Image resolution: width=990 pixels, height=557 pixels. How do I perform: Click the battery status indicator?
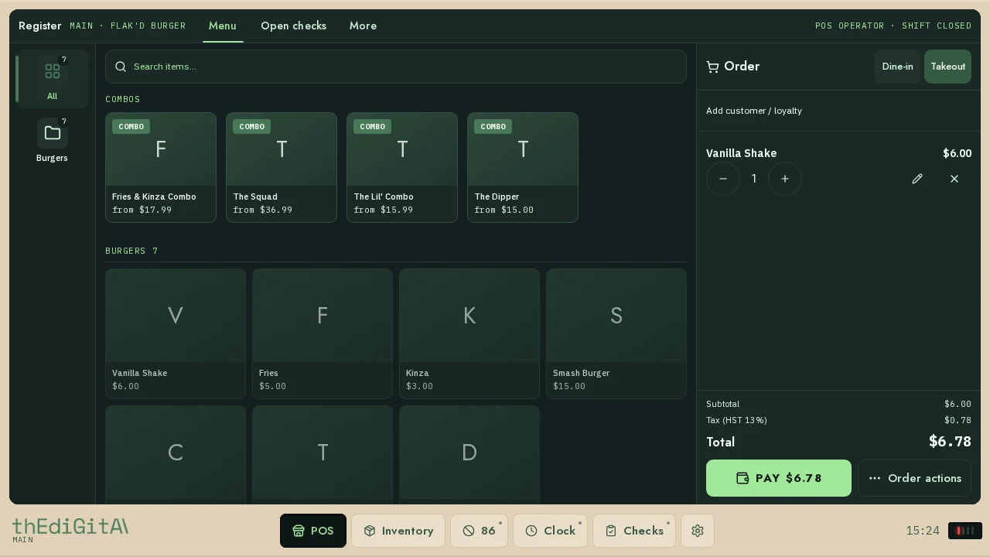tap(965, 531)
